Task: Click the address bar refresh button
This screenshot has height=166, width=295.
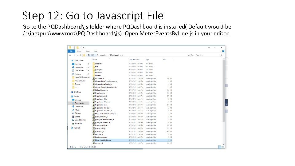Action: pos(192,55)
